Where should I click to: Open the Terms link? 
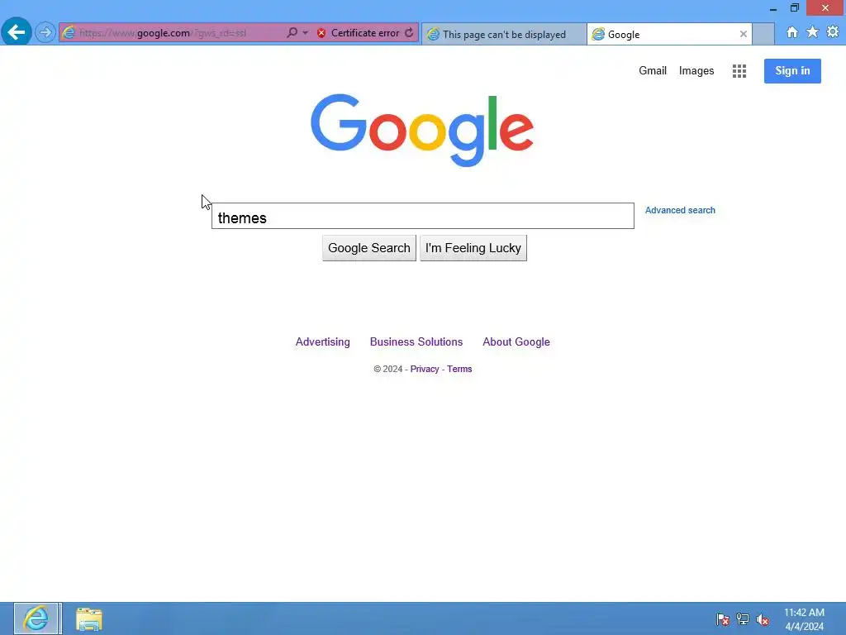(x=459, y=369)
